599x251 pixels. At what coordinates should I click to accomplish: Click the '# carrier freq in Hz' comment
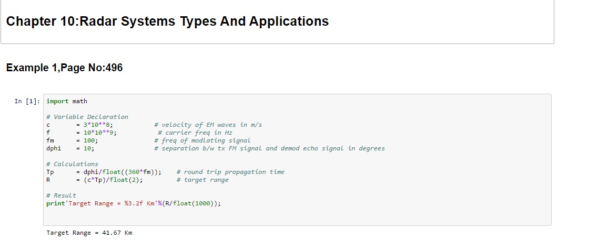point(195,133)
